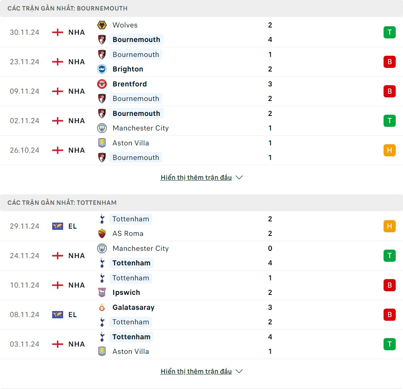Screen dimensions: 403x389
Task: Click the Brentford club crest icon
Action: coord(102,84)
